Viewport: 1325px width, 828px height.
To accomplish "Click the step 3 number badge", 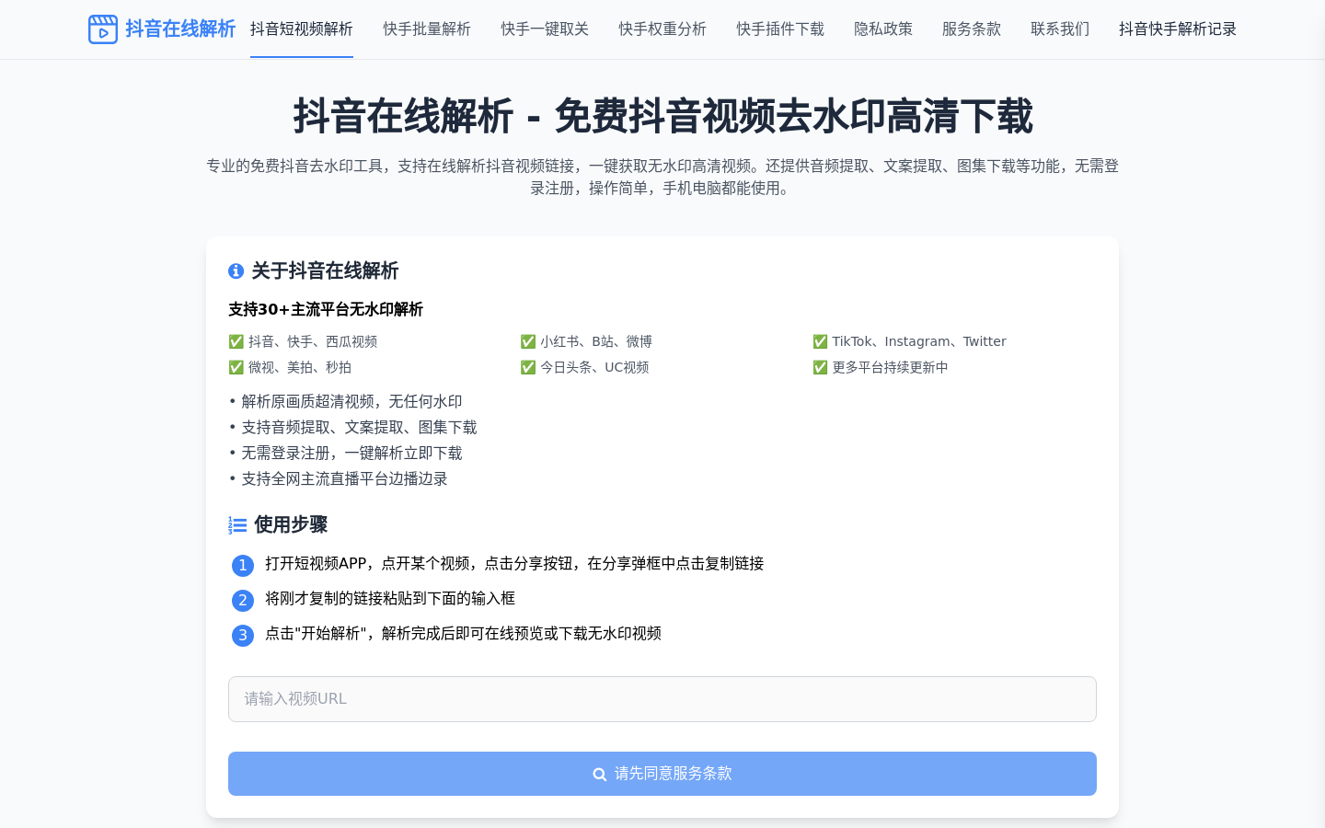I will click(243, 635).
